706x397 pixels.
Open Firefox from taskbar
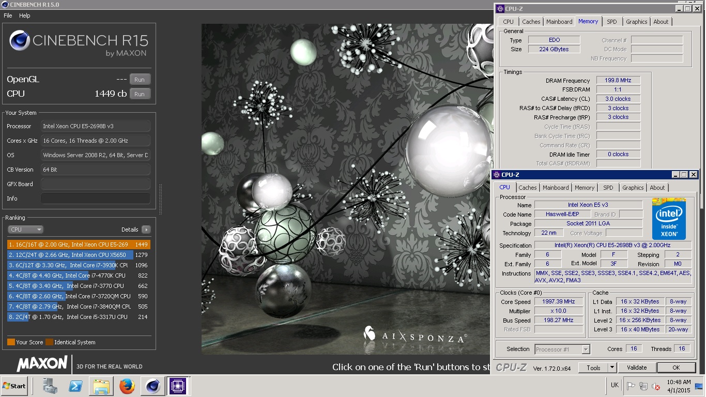click(127, 386)
